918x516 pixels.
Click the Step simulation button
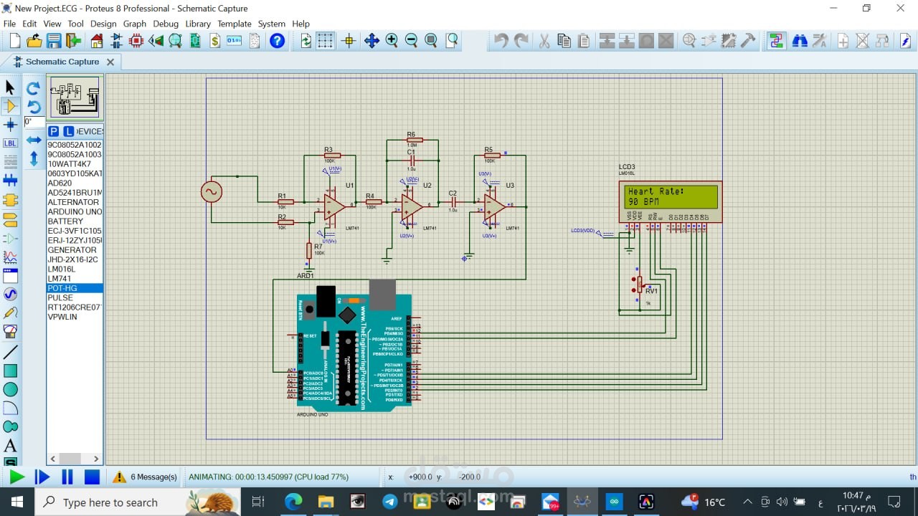(42, 477)
